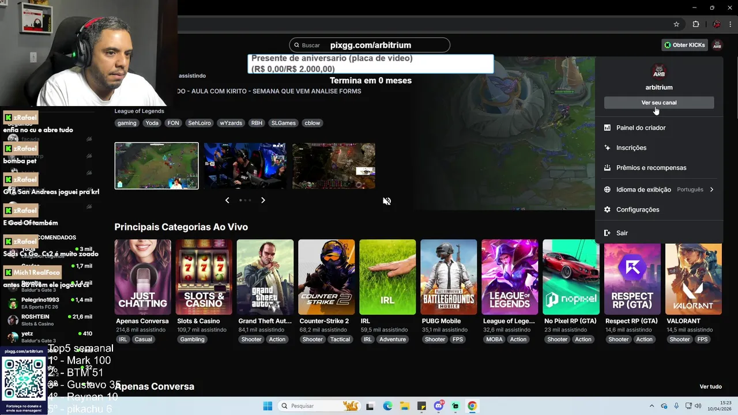Click the Adventure tag under IRL
Image resolution: width=738 pixels, height=415 pixels.
tap(393, 339)
